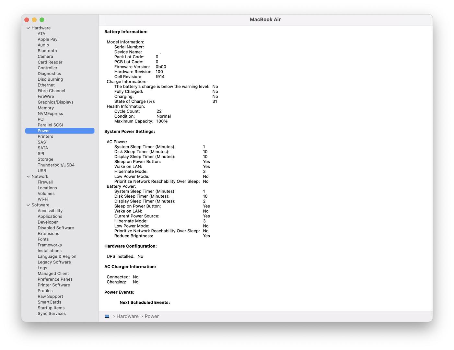454x350 pixels.
Task: Open Startup Items entry
Action: point(51,308)
